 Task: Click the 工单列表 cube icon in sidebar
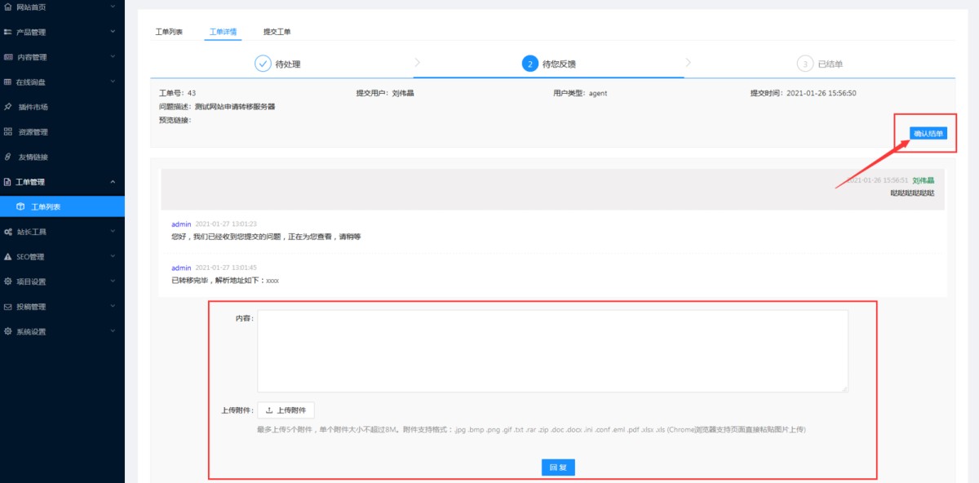20,207
